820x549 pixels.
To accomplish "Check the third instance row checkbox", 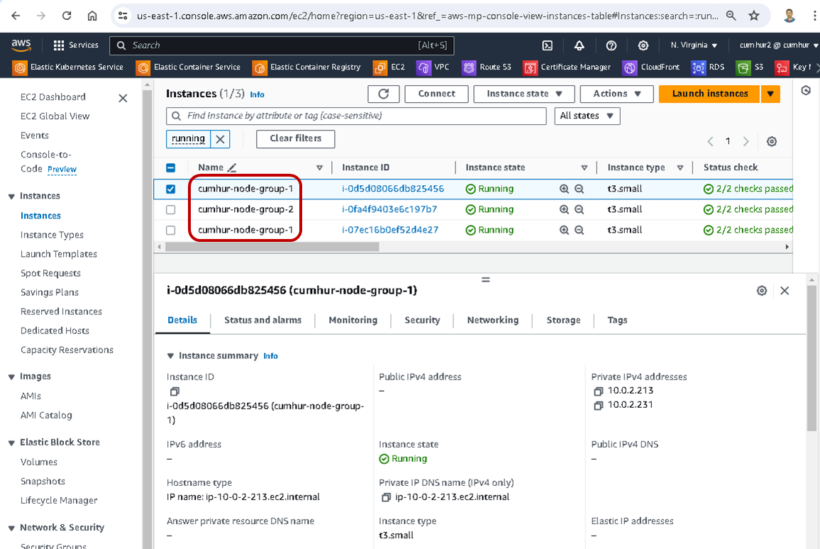I will pos(170,231).
